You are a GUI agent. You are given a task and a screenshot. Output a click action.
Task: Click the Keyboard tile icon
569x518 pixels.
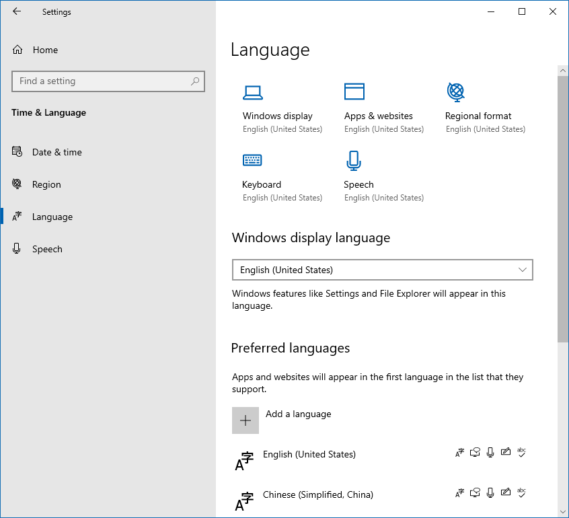[252, 160]
